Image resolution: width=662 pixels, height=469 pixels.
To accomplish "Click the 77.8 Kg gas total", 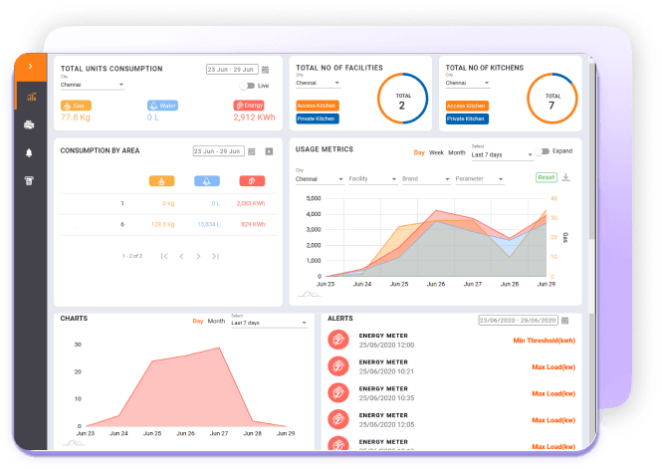I will click(76, 117).
